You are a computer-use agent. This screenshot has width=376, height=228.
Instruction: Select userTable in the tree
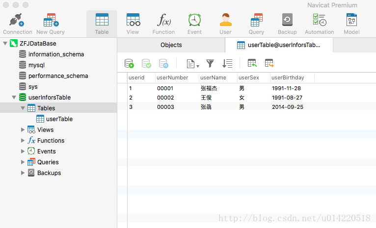[59, 119]
